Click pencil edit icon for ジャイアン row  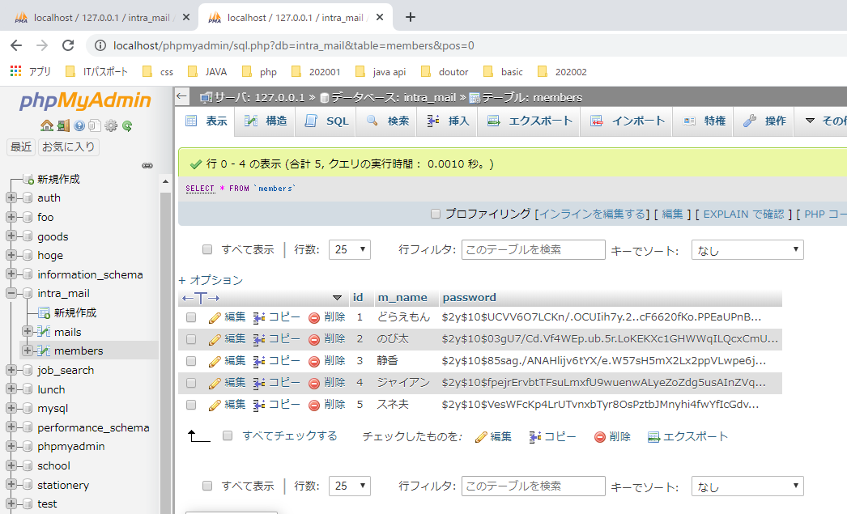pyautogui.click(x=215, y=384)
